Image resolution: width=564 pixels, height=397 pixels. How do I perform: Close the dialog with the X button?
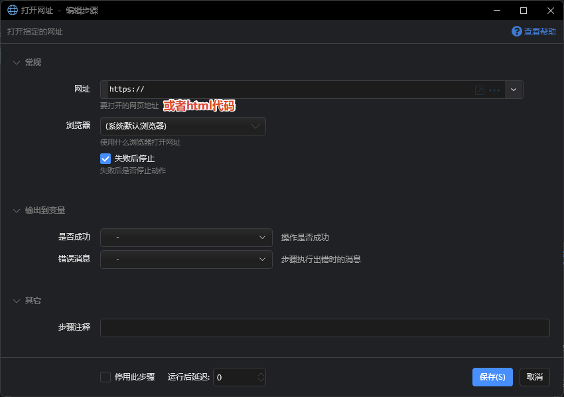tap(550, 11)
